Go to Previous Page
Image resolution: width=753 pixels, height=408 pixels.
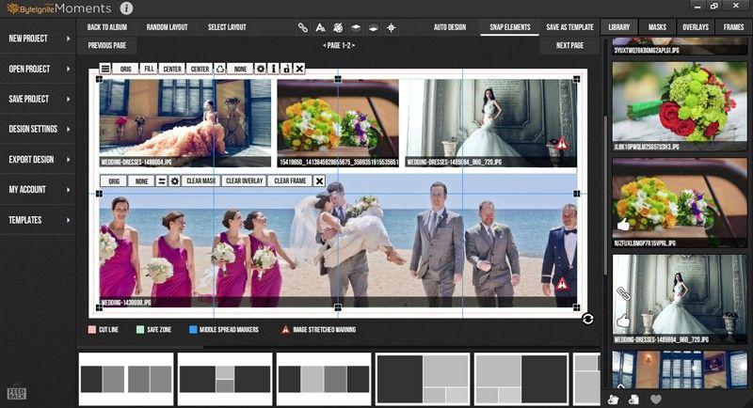pyautogui.click(x=106, y=45)
